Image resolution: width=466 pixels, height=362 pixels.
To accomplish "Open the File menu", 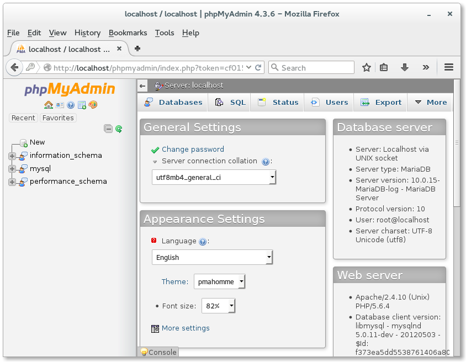I will [13, 33].
